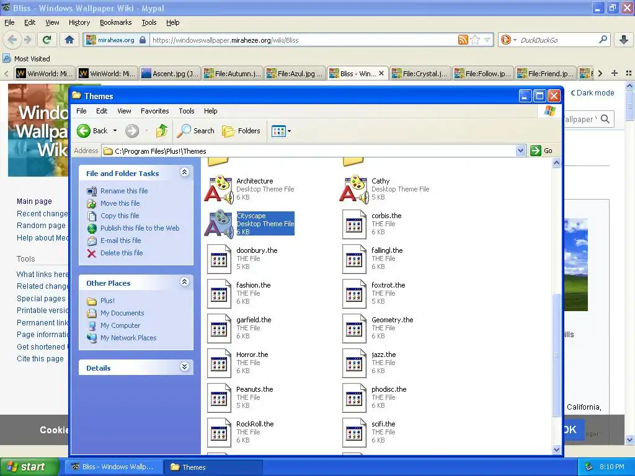Select the Peanuts.the file icon
This screenshot has height=476, width=635.
point(219,398)
